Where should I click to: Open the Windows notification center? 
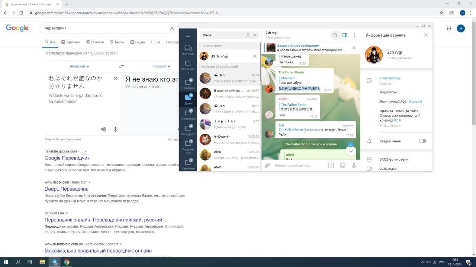tap(469, 262)
